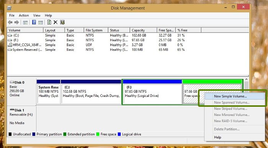The image size is (268, 148).
Task: Open the View menu
Action: (37, 15)
